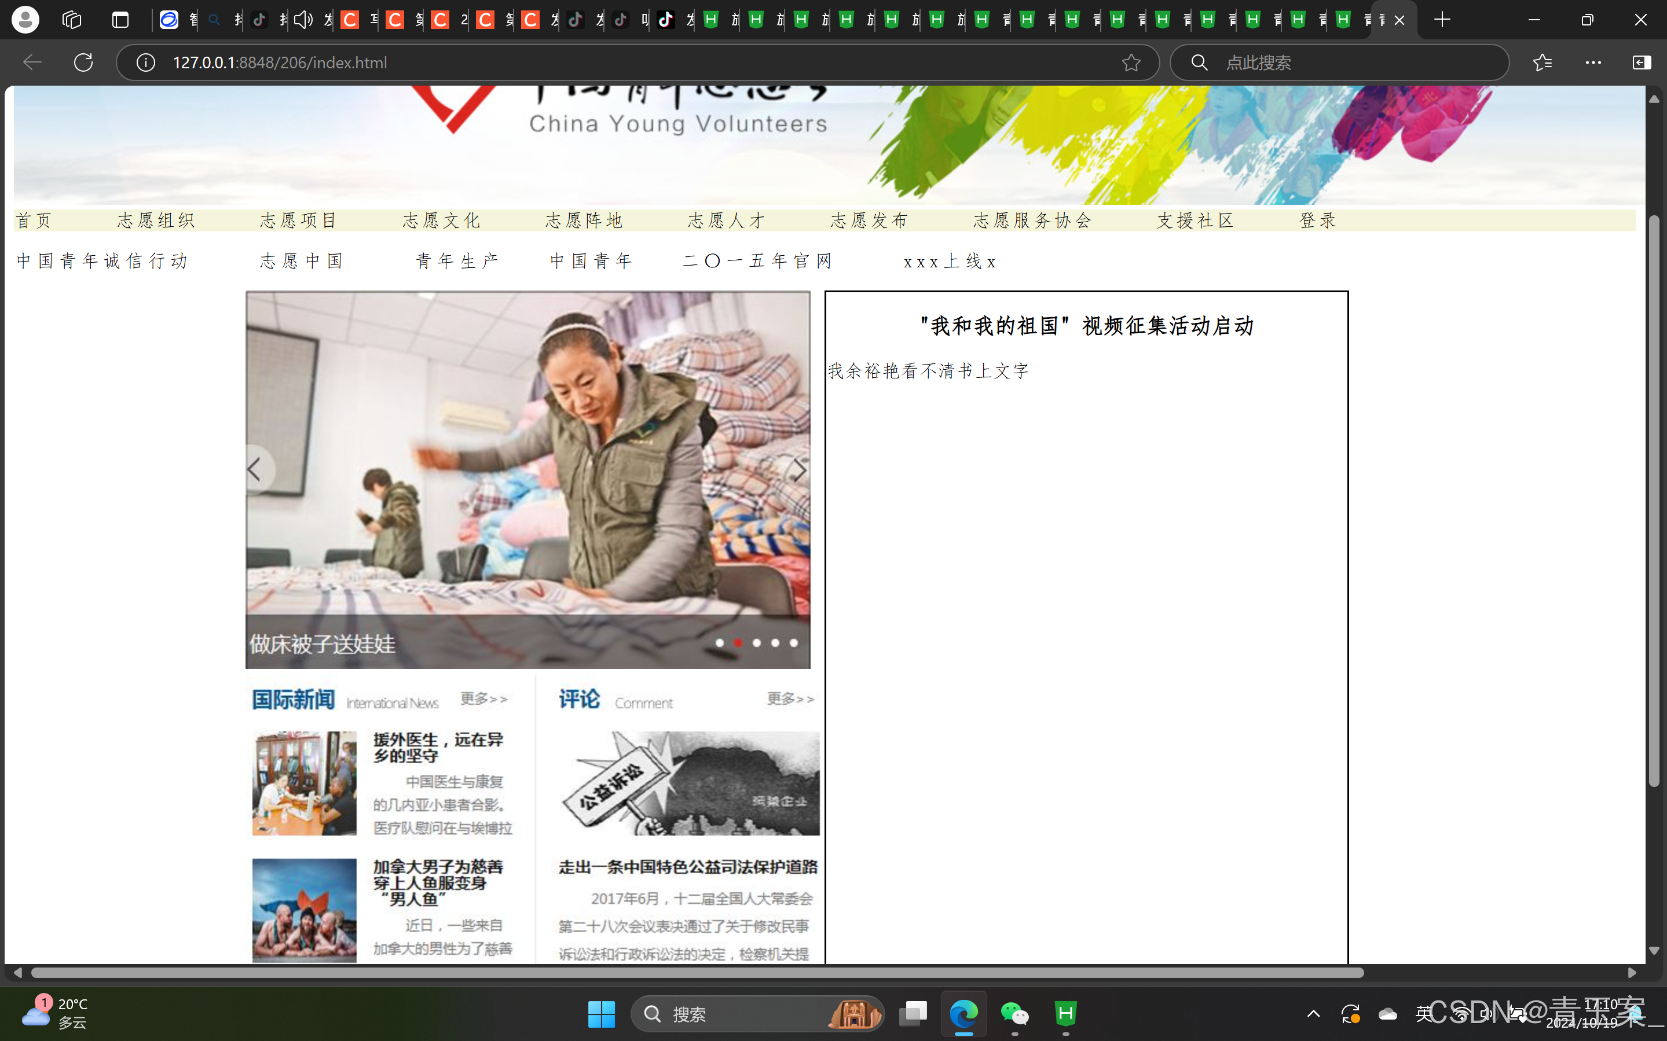This screenshot has width=1667, height=1041.
Task: Click the 登录 login link
Action: 1318,220
